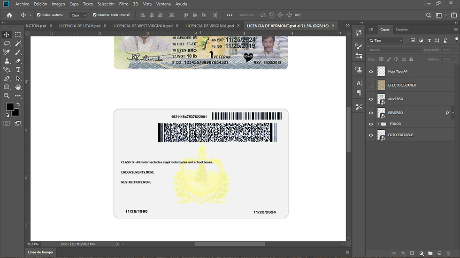Go to the Home screen
The image size is (460, 258).
(x=9, y=15)
